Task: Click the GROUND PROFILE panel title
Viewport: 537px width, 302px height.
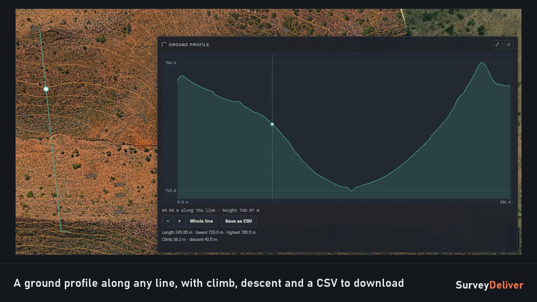Action: [x=189, y=45]
